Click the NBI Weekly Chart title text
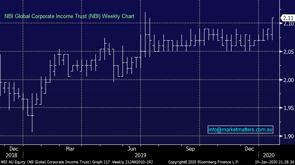This screenshot has width=295, height=165. coord(69,16)
